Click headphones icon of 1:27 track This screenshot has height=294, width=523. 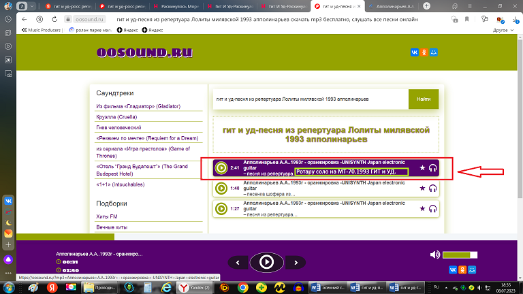(x=432, y=209)
